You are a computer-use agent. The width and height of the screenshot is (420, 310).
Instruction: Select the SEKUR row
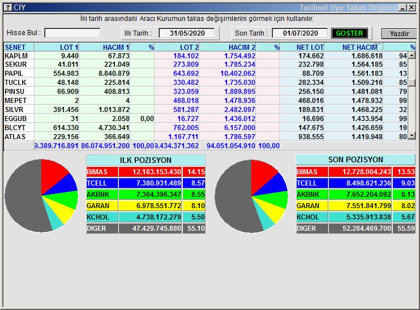coord(205,64)
